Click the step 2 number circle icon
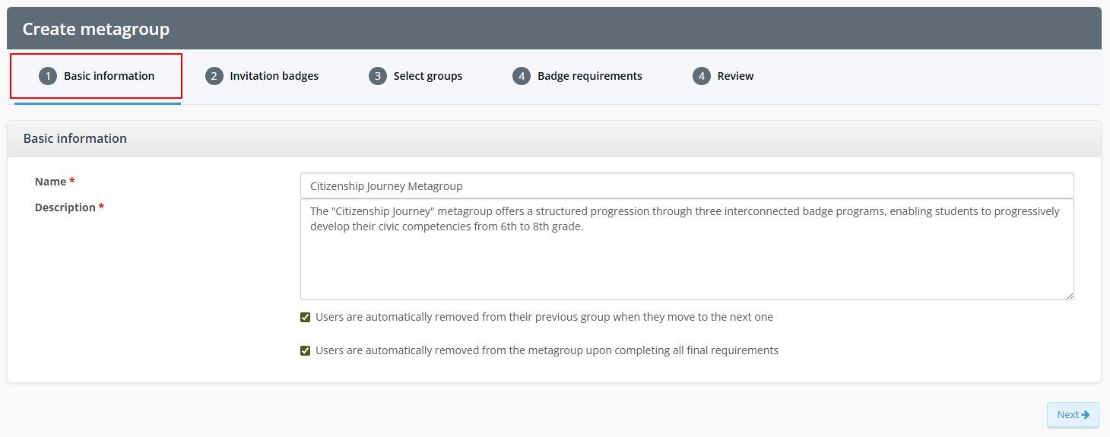Viewport: 1110px width, 437px height. click(x=214, y=76)
